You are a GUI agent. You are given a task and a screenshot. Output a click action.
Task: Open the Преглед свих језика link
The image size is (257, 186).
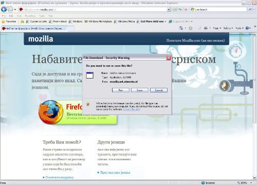(x=115, y=173)
